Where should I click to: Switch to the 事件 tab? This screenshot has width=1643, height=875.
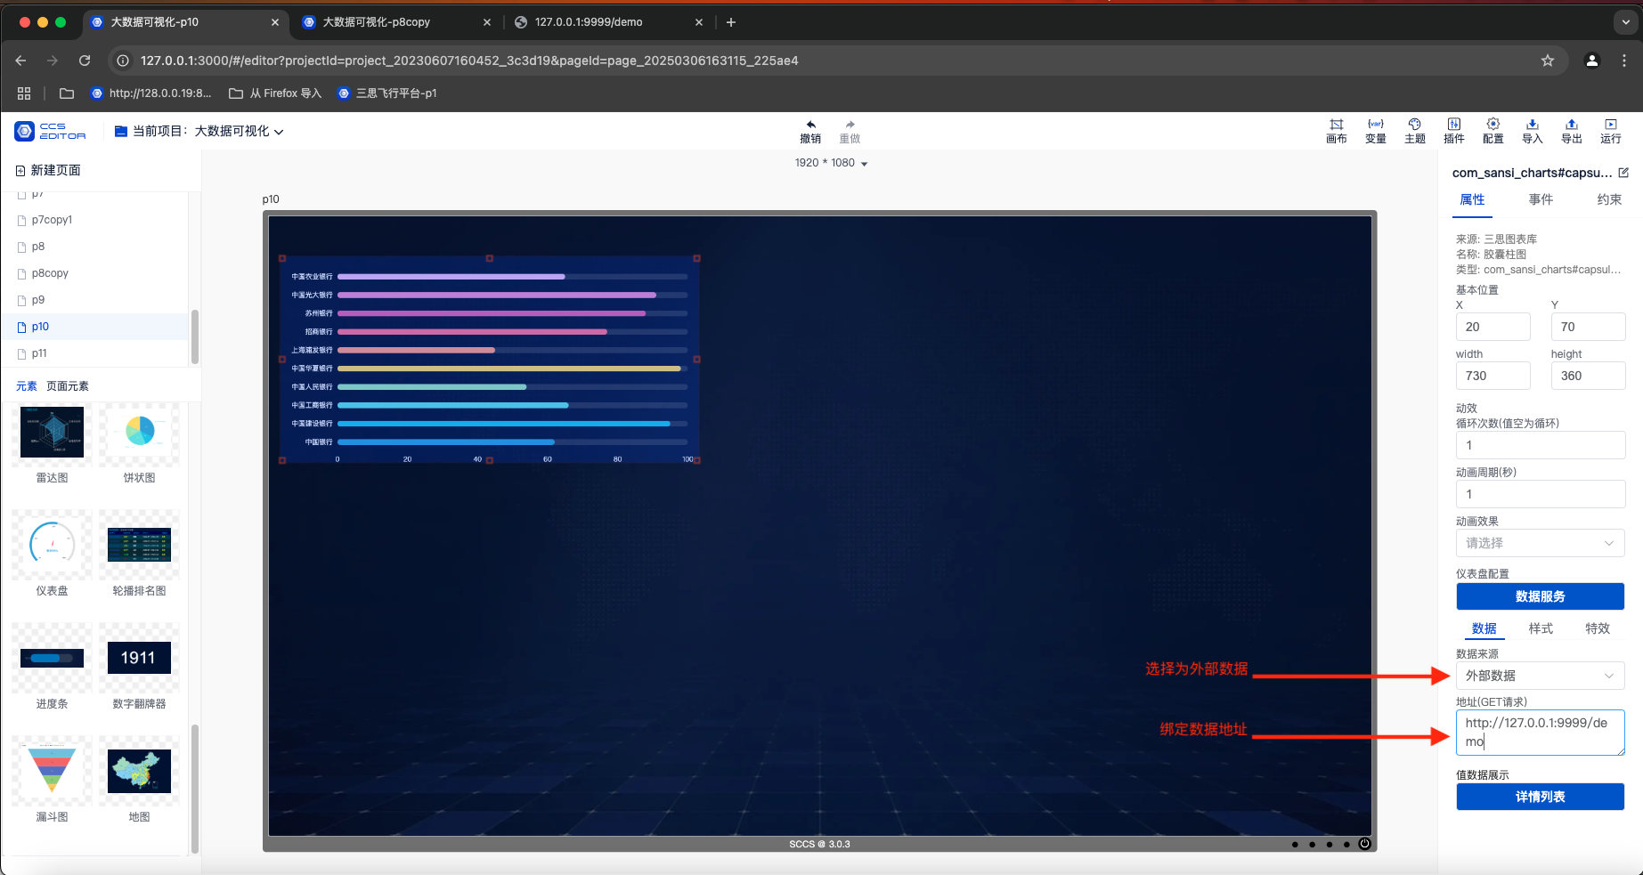(1541, 199)
